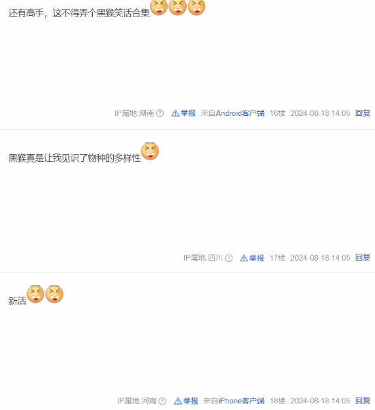Click the help icon beside IP属地:四川

(228, 258)
